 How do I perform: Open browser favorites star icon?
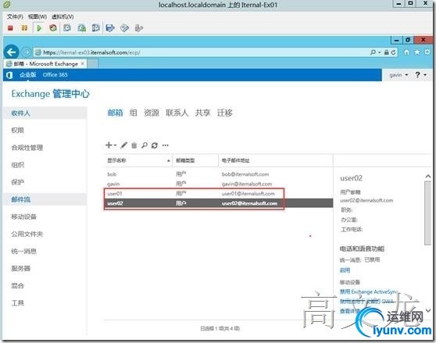pos(417,52)
